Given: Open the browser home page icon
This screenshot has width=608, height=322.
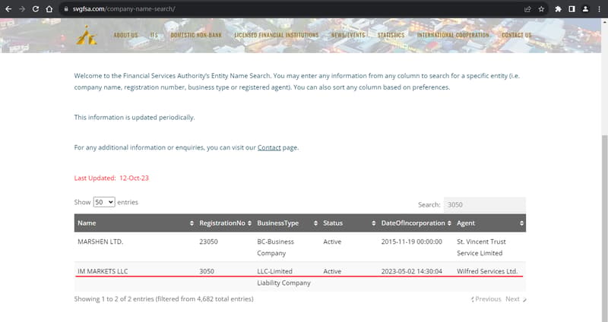Looking at the screenshot, I should [49, 9].
